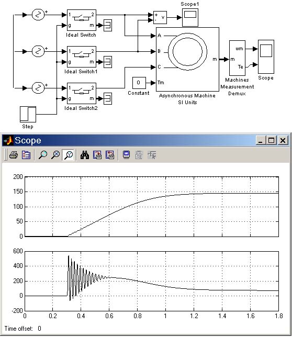Select the Ideal Switch2 block

point(82,94)
